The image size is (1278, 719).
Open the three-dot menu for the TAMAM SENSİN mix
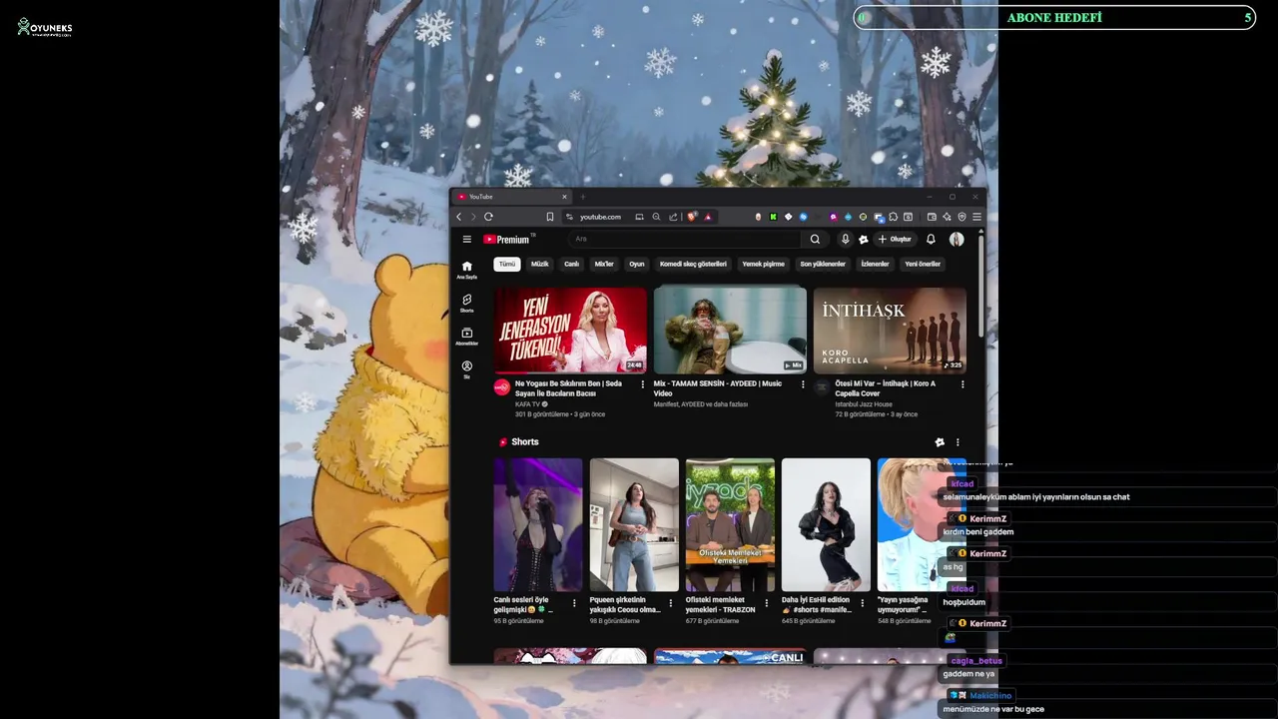pos(803,384)
